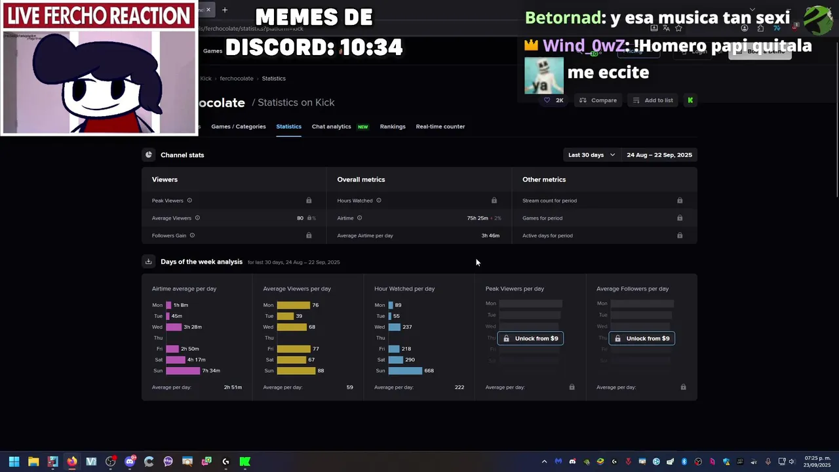839x472 pixels.
Task: Click the Sunday hours watched bar labeled 668
Action: click(x=405, y=371)
